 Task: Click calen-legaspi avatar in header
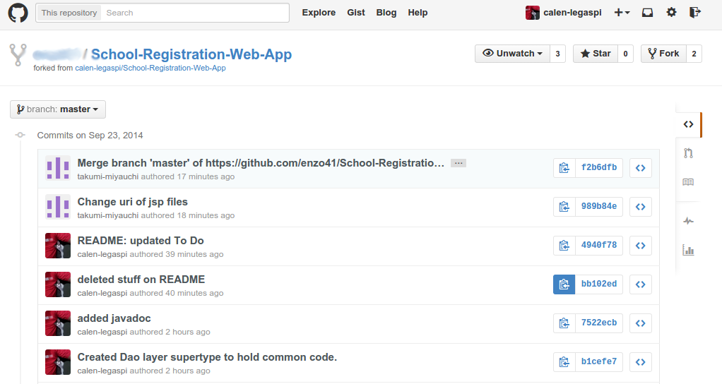coord(532,13)
